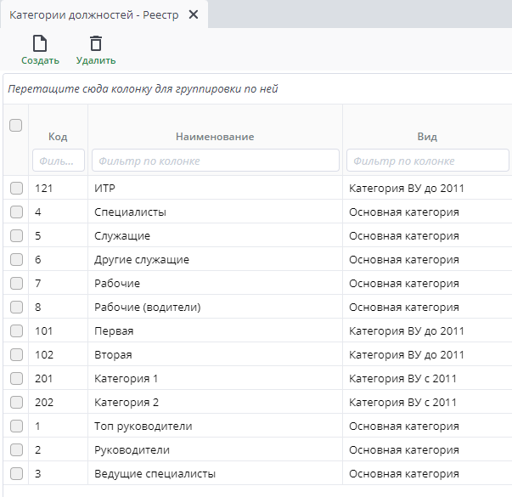The width and height of the screenshot is (512, 497).
Task: Select the Ведущие специалисты cell
Action: click(215, 474)
